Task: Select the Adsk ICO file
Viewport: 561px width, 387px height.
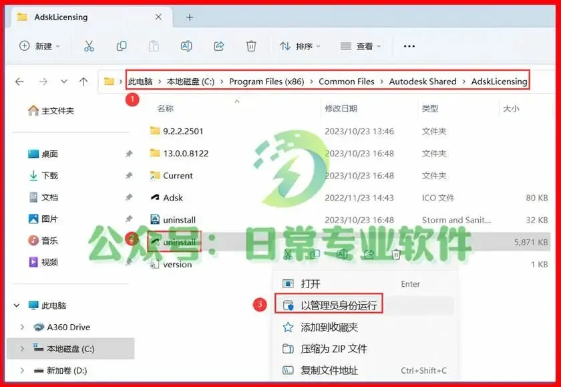Action: [166, 198]
